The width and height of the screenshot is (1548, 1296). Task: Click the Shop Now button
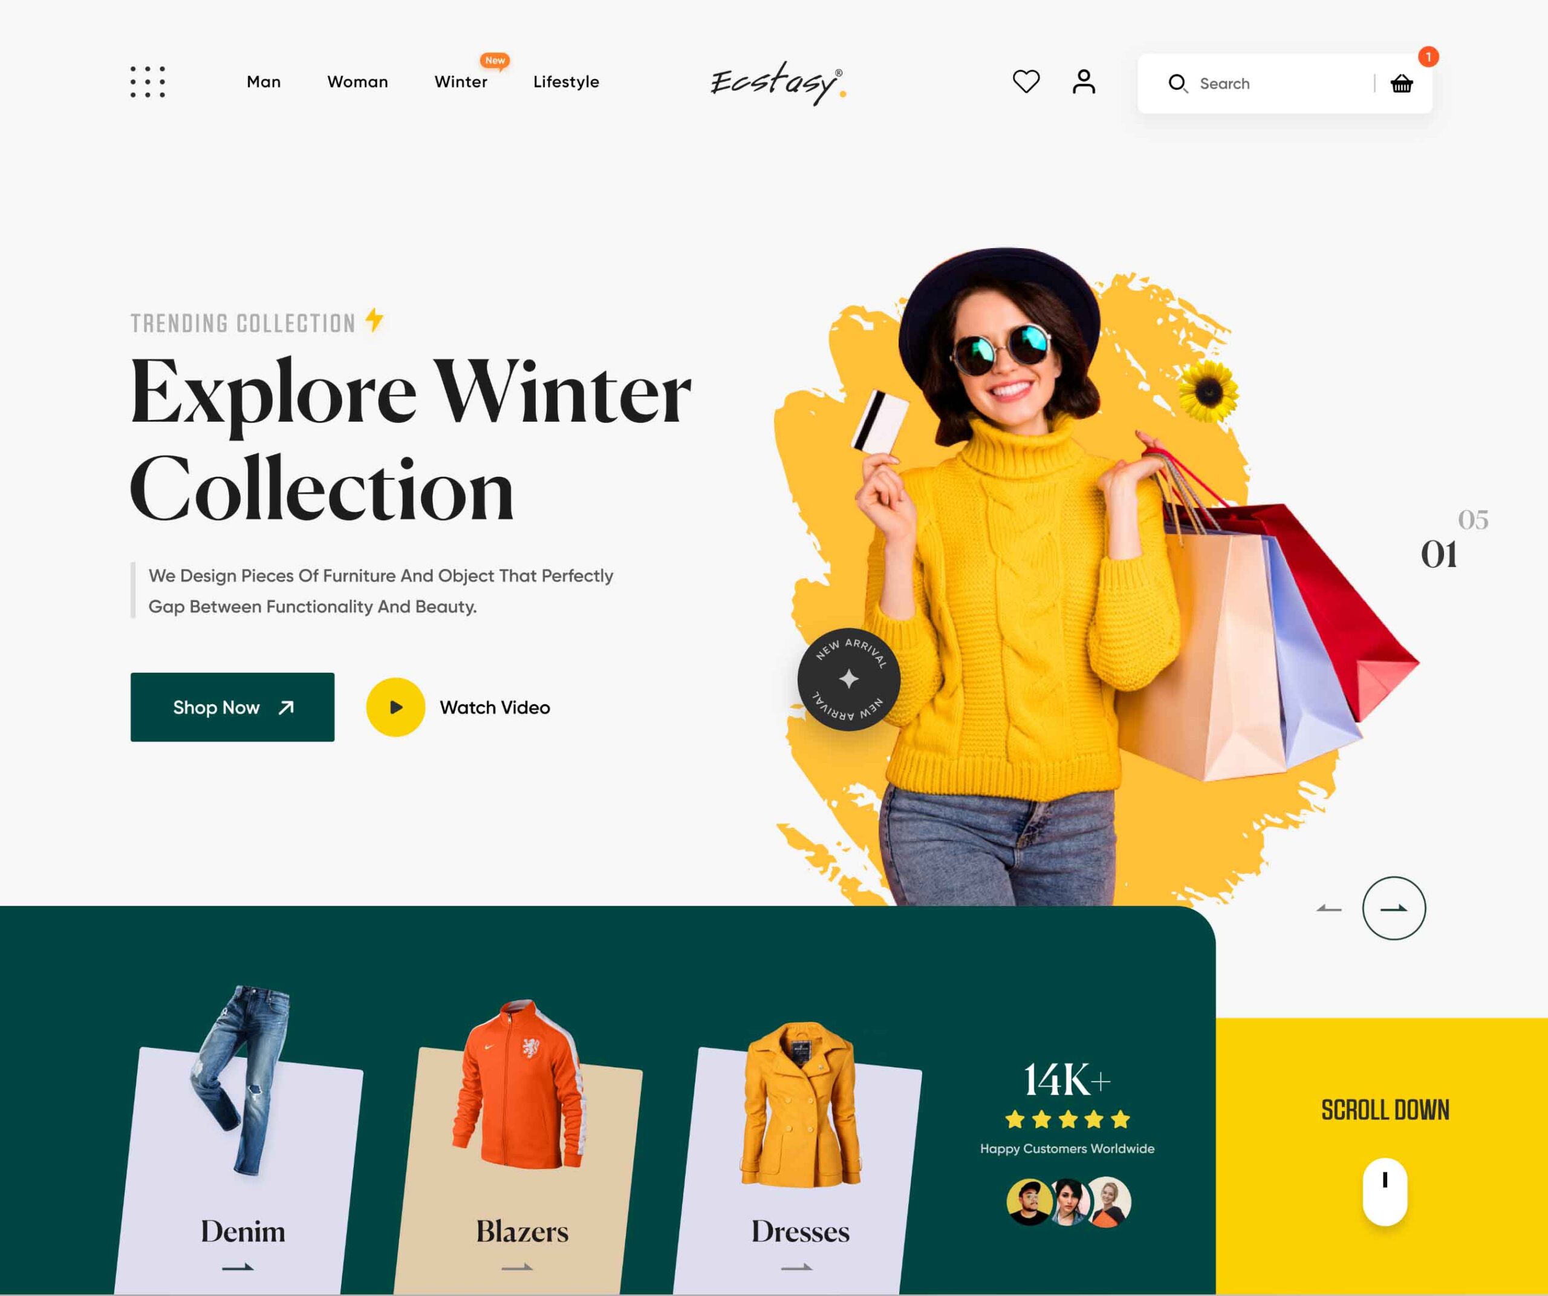point(232,707)
